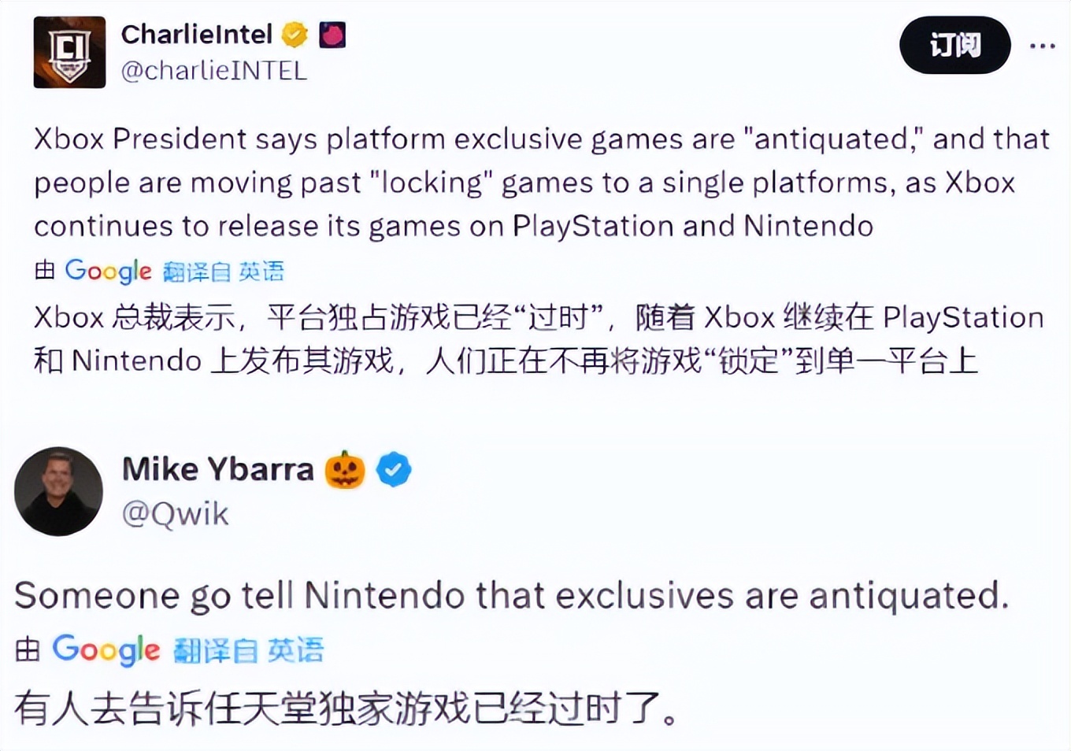Click the "Someone go tell Nintendo" tweet text

pyautogui.click(x=512, y=595)
